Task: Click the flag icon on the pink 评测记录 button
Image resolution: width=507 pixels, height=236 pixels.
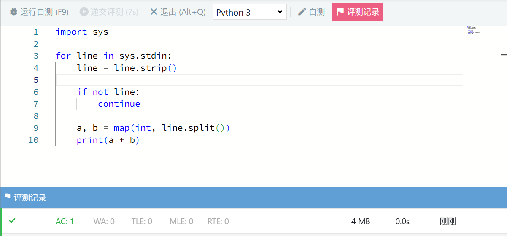Action: pos(340,12)
